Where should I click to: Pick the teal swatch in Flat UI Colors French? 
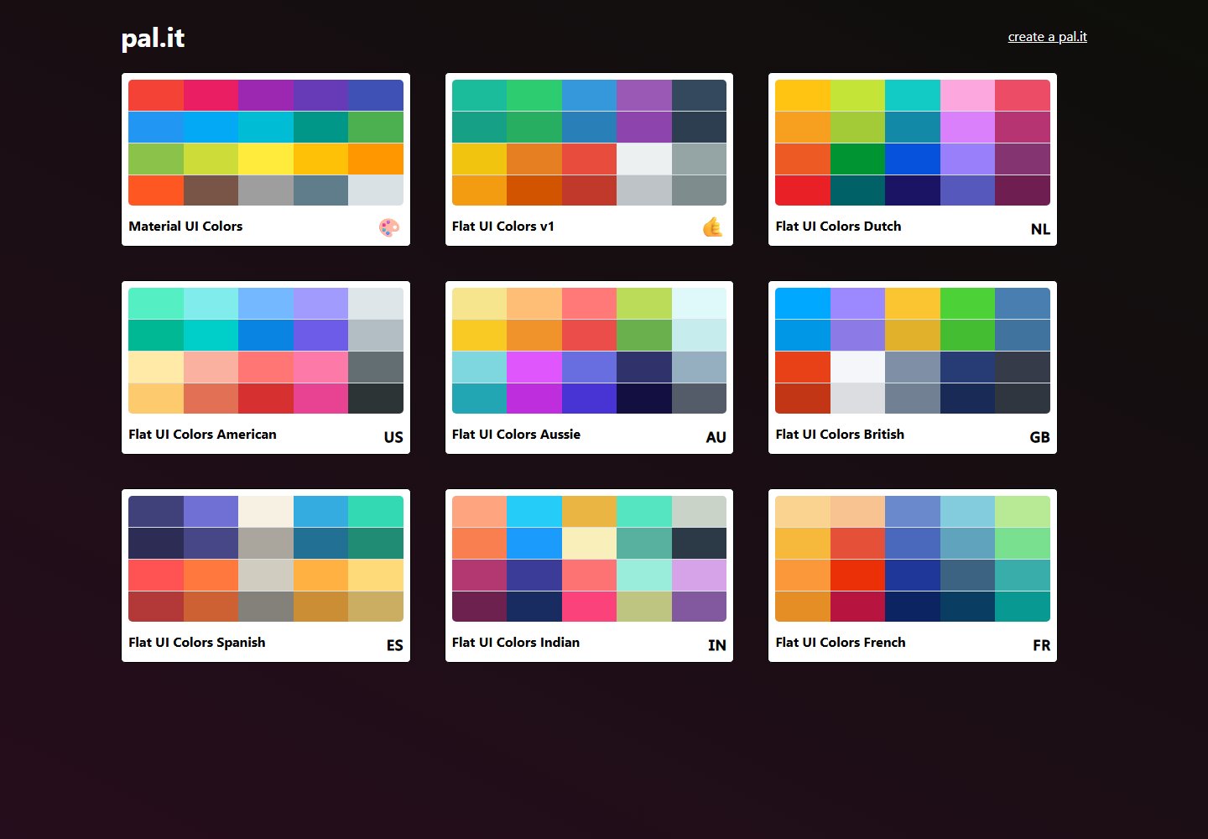point(1023,607)
